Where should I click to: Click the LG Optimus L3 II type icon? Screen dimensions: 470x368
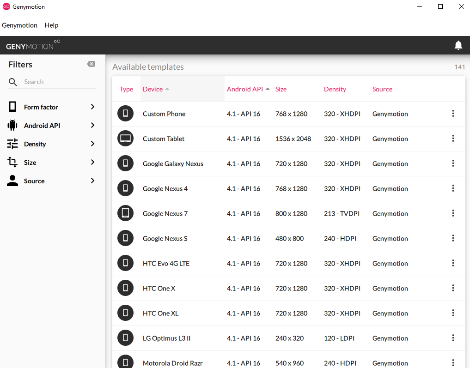point(125,338)
